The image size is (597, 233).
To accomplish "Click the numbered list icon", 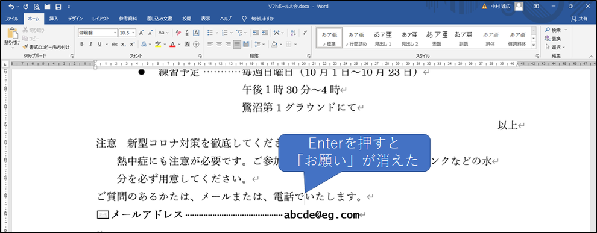I will pos(225,33).
